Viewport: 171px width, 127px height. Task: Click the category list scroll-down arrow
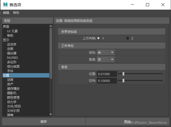coord(51,114)
